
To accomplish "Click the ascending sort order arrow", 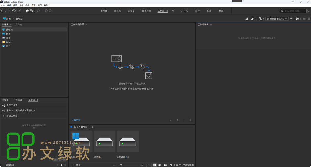I will (x=291, y=19).
